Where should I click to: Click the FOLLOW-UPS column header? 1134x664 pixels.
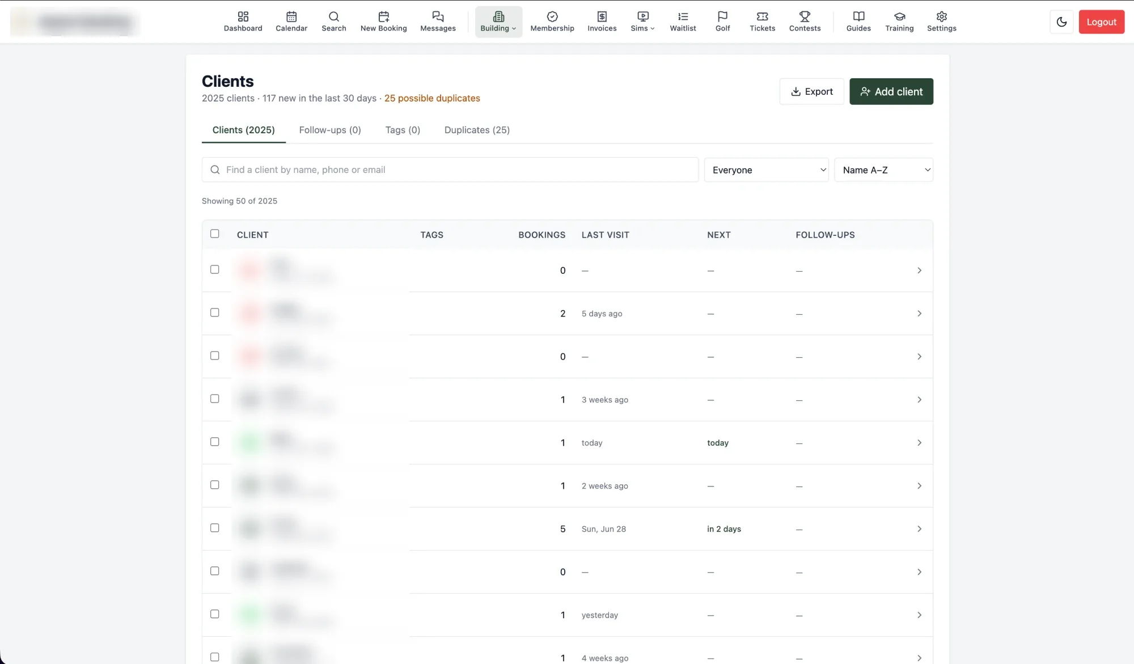[x=825, y=235]
